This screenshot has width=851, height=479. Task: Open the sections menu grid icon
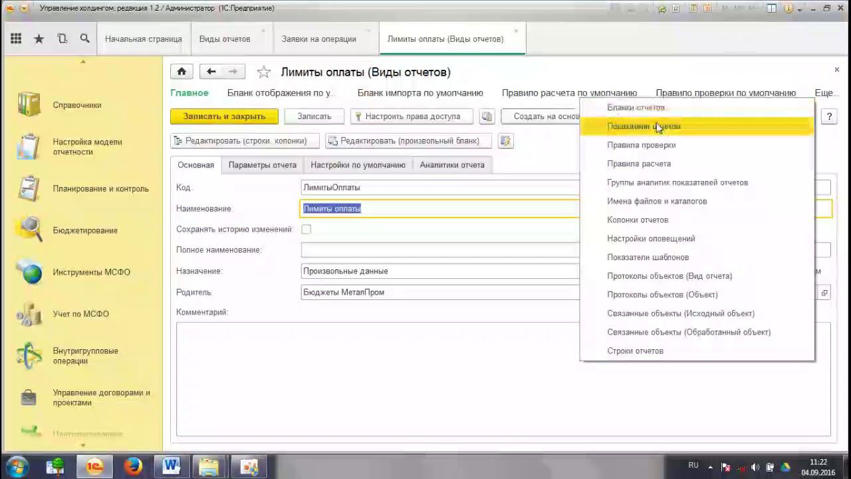click(16, 39)
